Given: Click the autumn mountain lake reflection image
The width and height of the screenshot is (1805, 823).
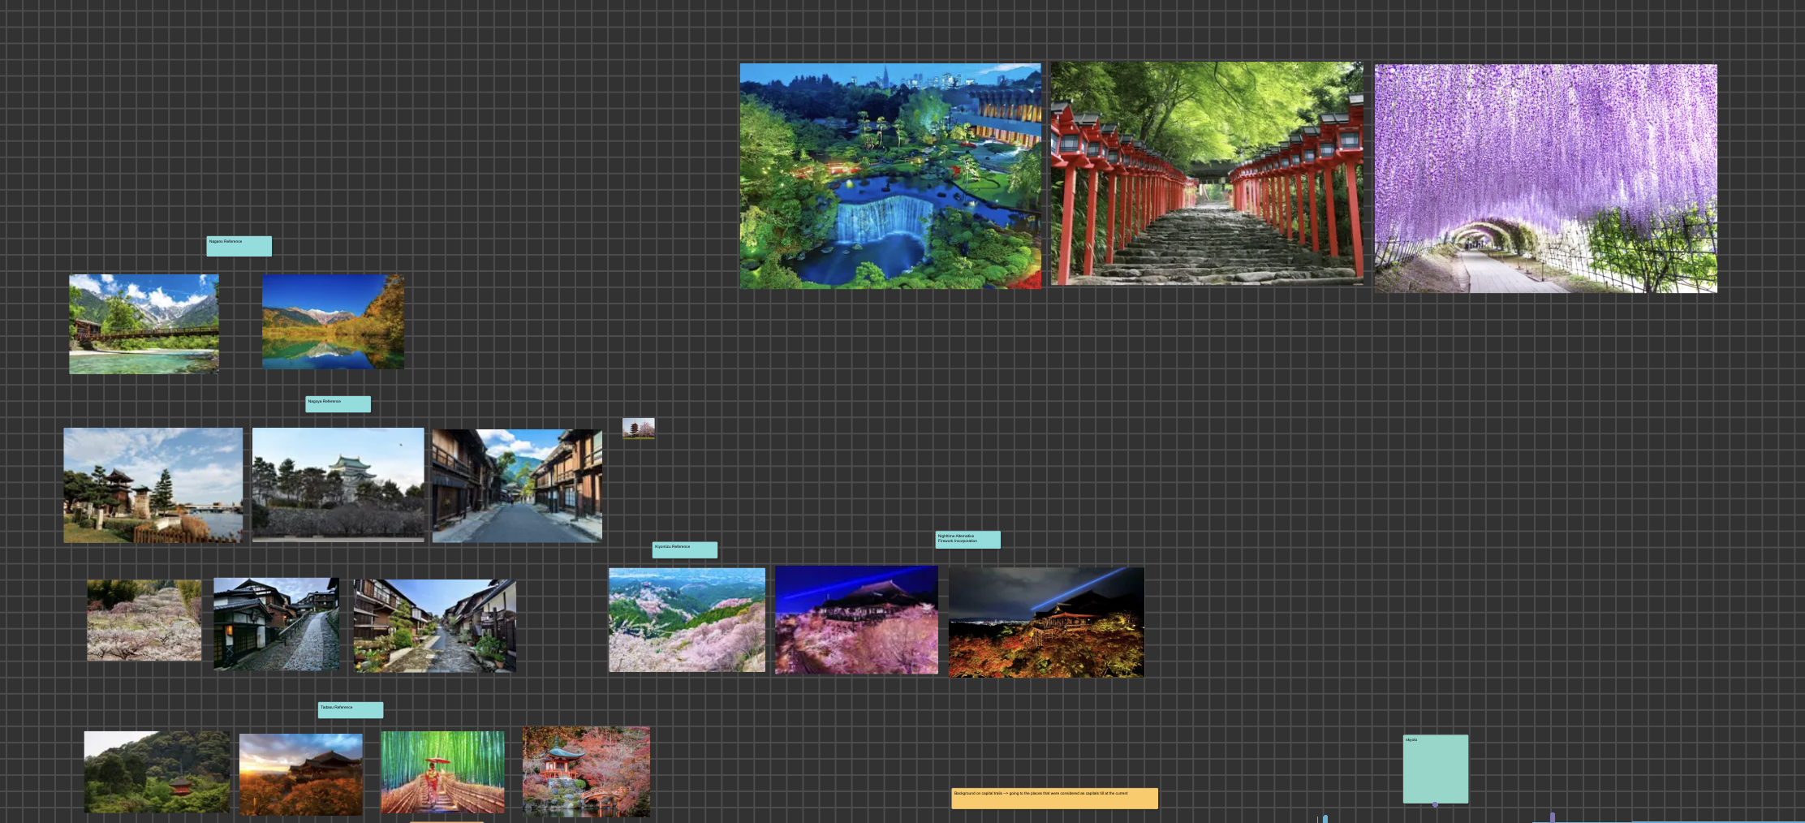Looking at the screenshot, I should [333, 321].
